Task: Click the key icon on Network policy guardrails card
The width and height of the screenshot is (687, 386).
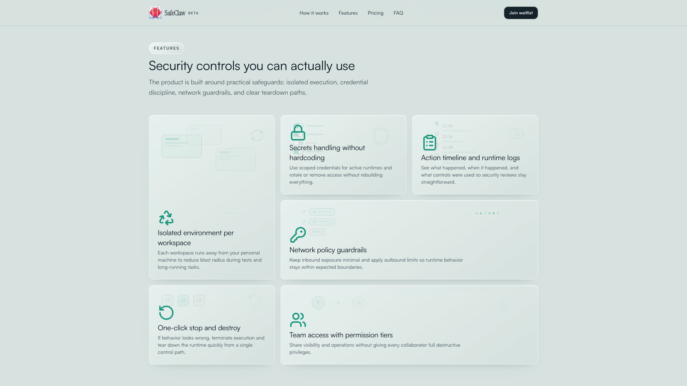Action: tap(298, 235)
